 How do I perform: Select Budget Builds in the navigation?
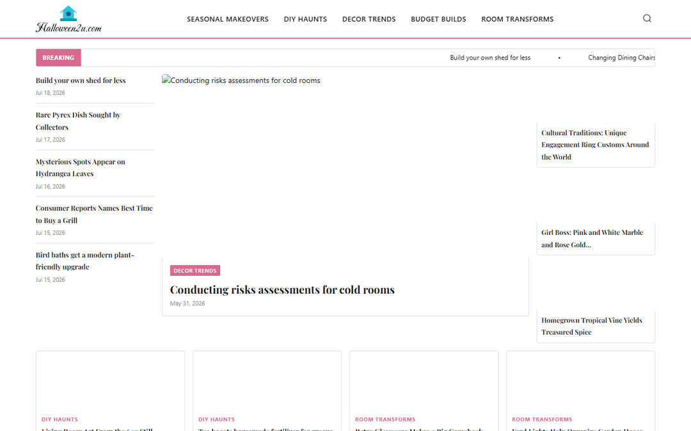coord(438,19)
